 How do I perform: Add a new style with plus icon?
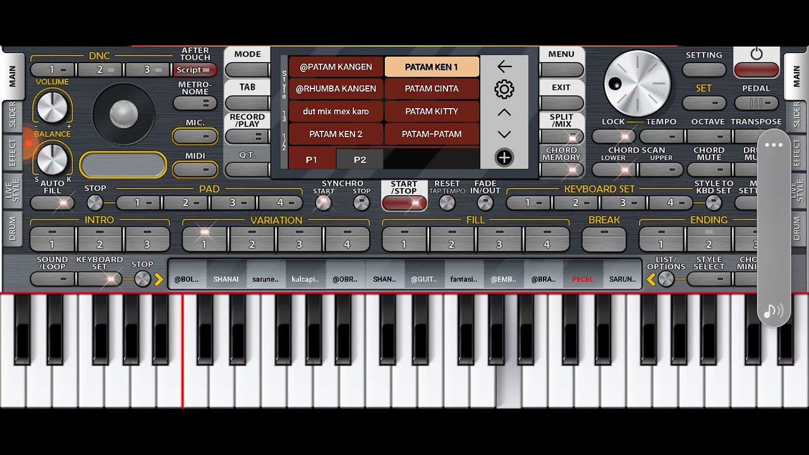point(504,157)
